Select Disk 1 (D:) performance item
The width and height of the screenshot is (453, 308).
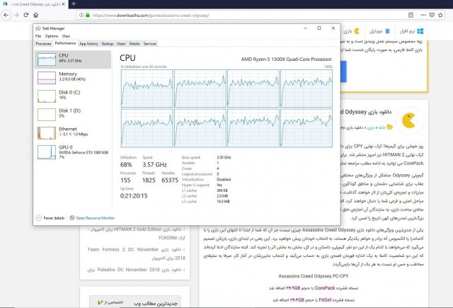73,114
